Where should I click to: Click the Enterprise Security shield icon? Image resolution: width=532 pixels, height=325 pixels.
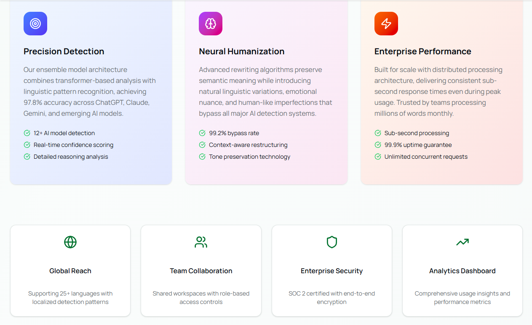pyautogui.click(x=332, y=242)
